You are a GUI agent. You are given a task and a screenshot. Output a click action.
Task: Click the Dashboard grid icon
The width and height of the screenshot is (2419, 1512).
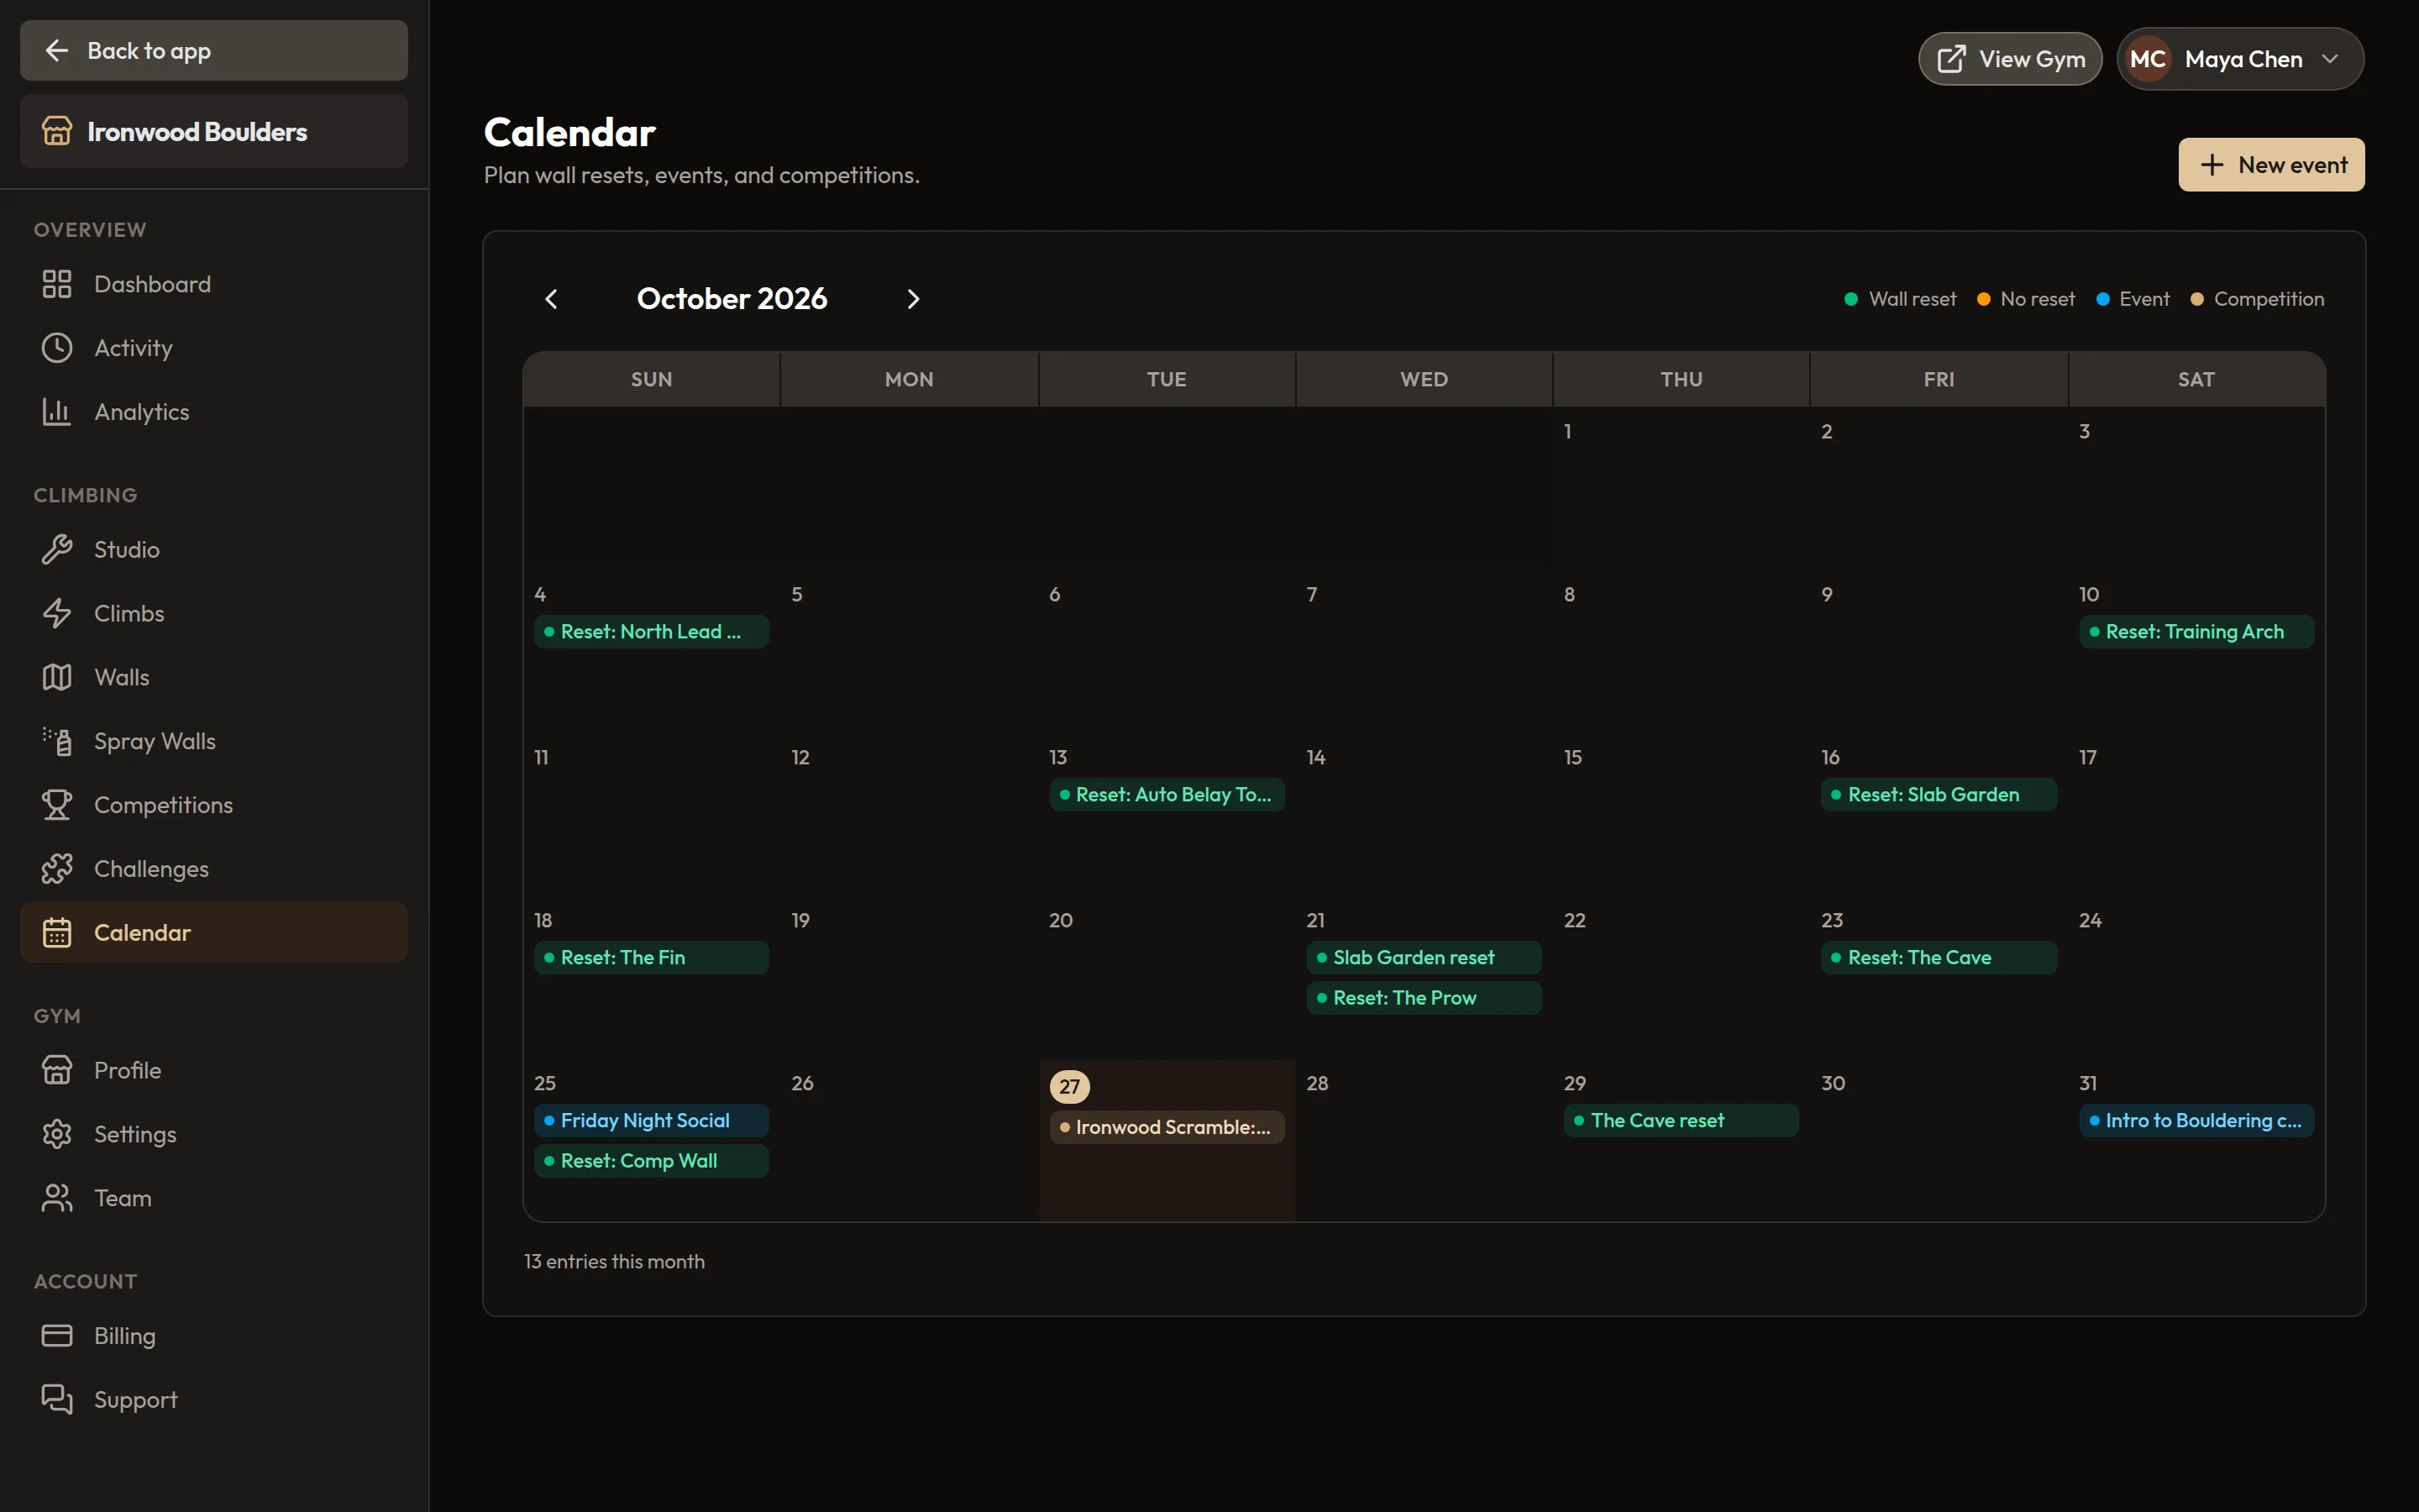coord(57,284)
